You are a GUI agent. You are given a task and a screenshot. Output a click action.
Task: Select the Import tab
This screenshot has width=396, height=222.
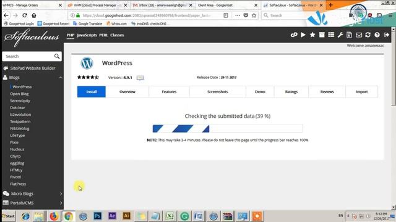[x=361, y=92]
